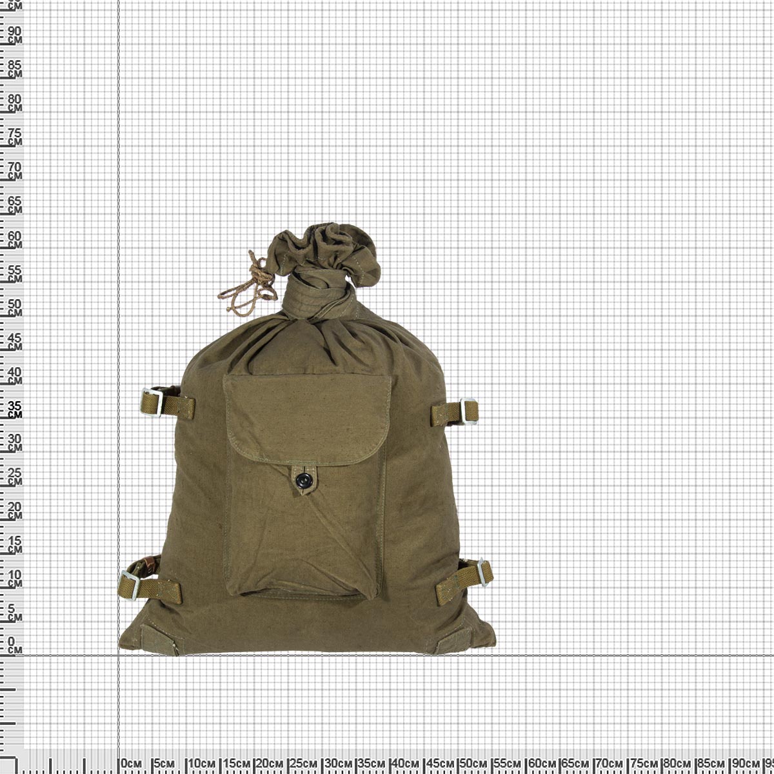Click the 75cm label on the horizontal ruler

[643, 764]
